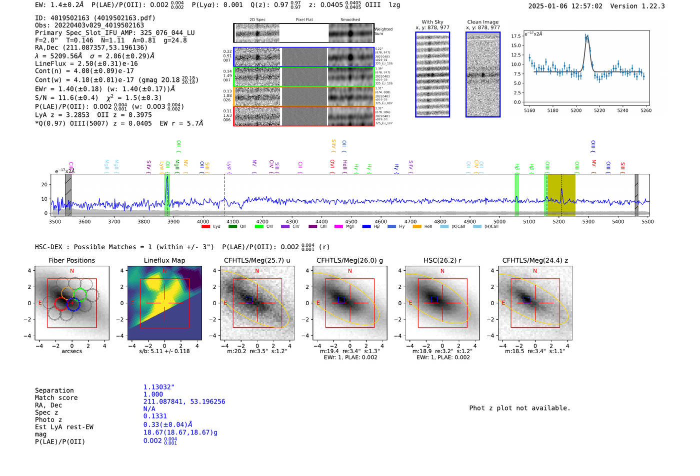700x476 pixels.
Task: Click the Photo z value 0.1331
Action: 155,416
